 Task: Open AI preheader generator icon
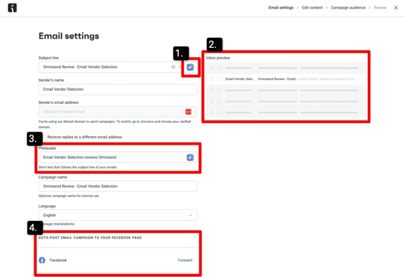click(x=190, y=157)
